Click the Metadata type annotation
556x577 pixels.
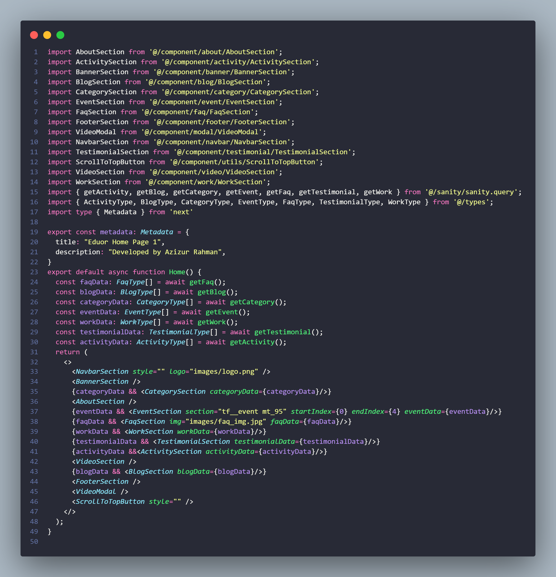pyautogui.click(x=157, y=232)
